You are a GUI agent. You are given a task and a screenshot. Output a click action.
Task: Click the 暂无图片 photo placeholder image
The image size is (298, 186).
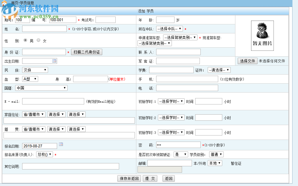click(262, 35)
